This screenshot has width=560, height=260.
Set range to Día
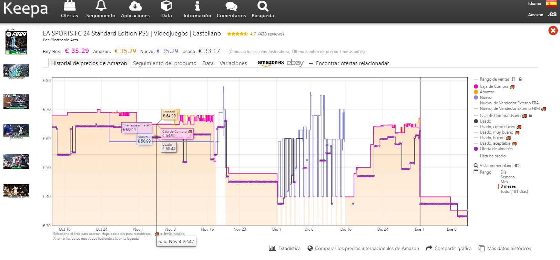pyautogui.click(x=503, y=172)
